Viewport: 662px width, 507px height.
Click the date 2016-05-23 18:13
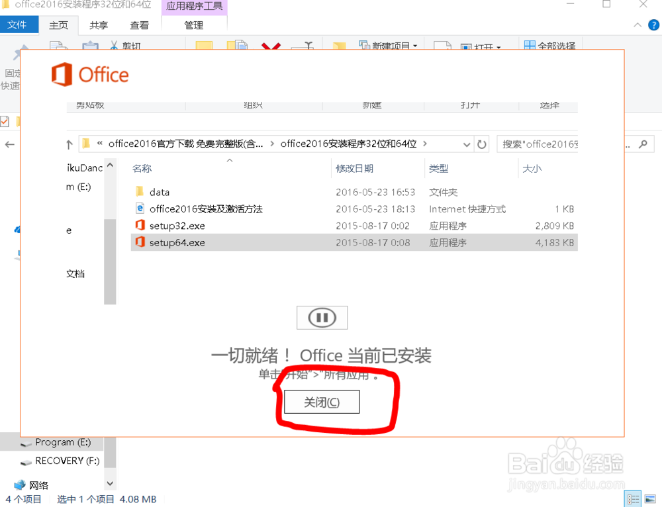(x=375, y=209)
